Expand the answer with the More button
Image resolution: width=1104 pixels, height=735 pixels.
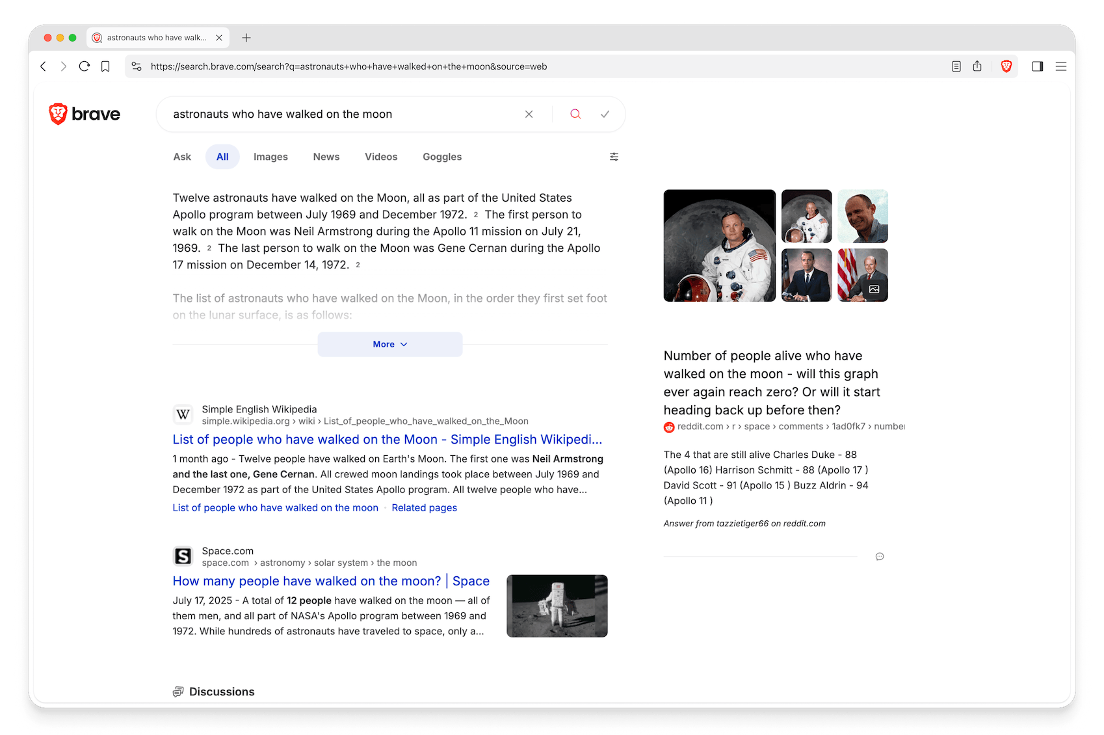[x=389, y=344]
